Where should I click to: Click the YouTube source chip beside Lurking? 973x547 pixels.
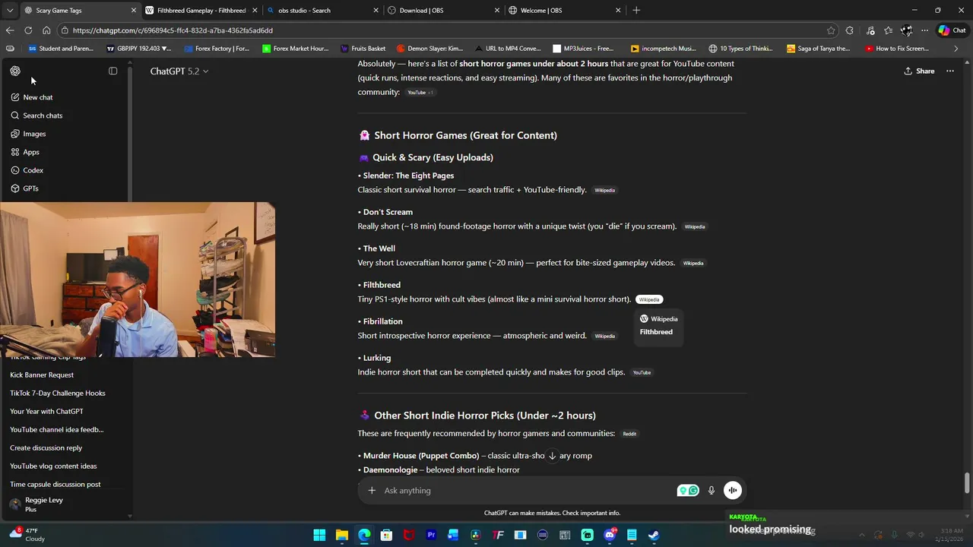[x=642, y=372]
